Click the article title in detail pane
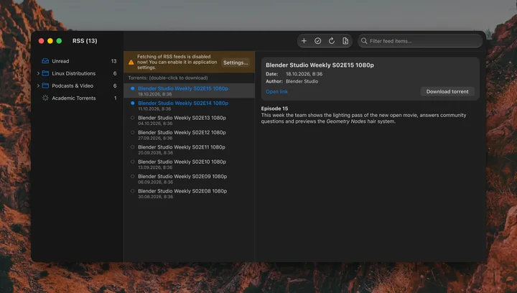 click(x=320, y=65)
